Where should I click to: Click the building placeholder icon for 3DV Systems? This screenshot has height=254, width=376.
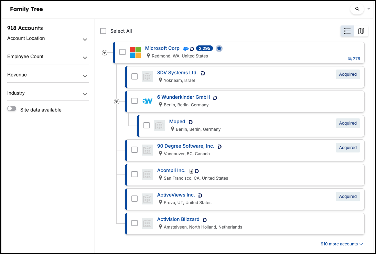click(x=147, y=77)
